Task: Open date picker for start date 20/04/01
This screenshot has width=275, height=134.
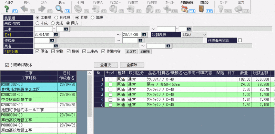Action: (56, 35)
